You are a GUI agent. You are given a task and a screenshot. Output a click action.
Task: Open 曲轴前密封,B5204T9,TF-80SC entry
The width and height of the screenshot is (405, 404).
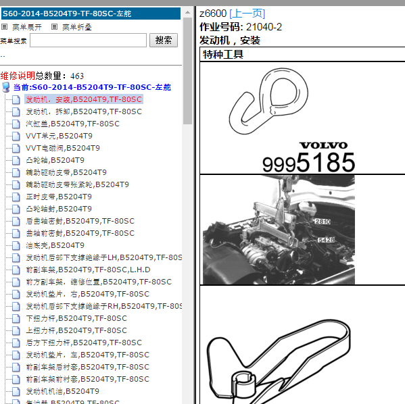(x=80, y=233)
